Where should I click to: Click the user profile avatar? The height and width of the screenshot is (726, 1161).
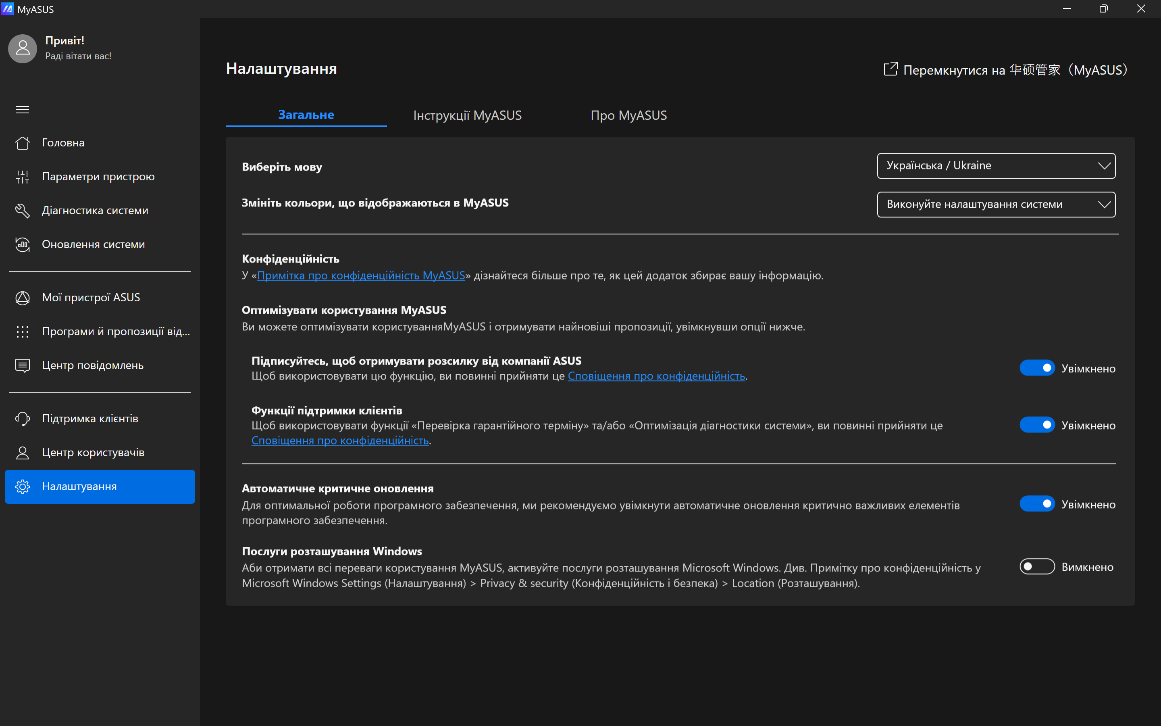[x=23, y=48]
